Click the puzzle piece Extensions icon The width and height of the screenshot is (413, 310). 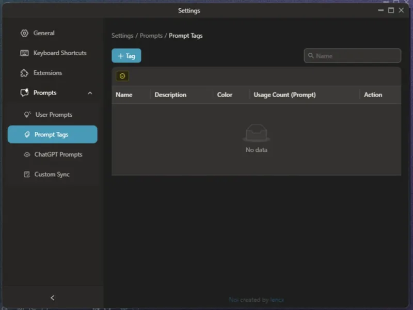[x=24, y=73]
